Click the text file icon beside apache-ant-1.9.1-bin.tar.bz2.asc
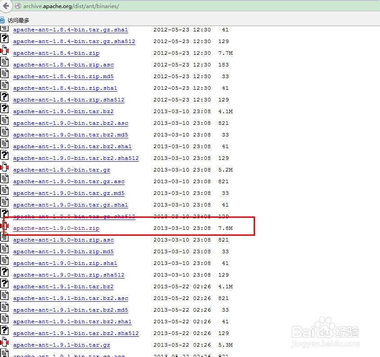The width and height of the screenshot is (380, 357). [x=4, y=295]
